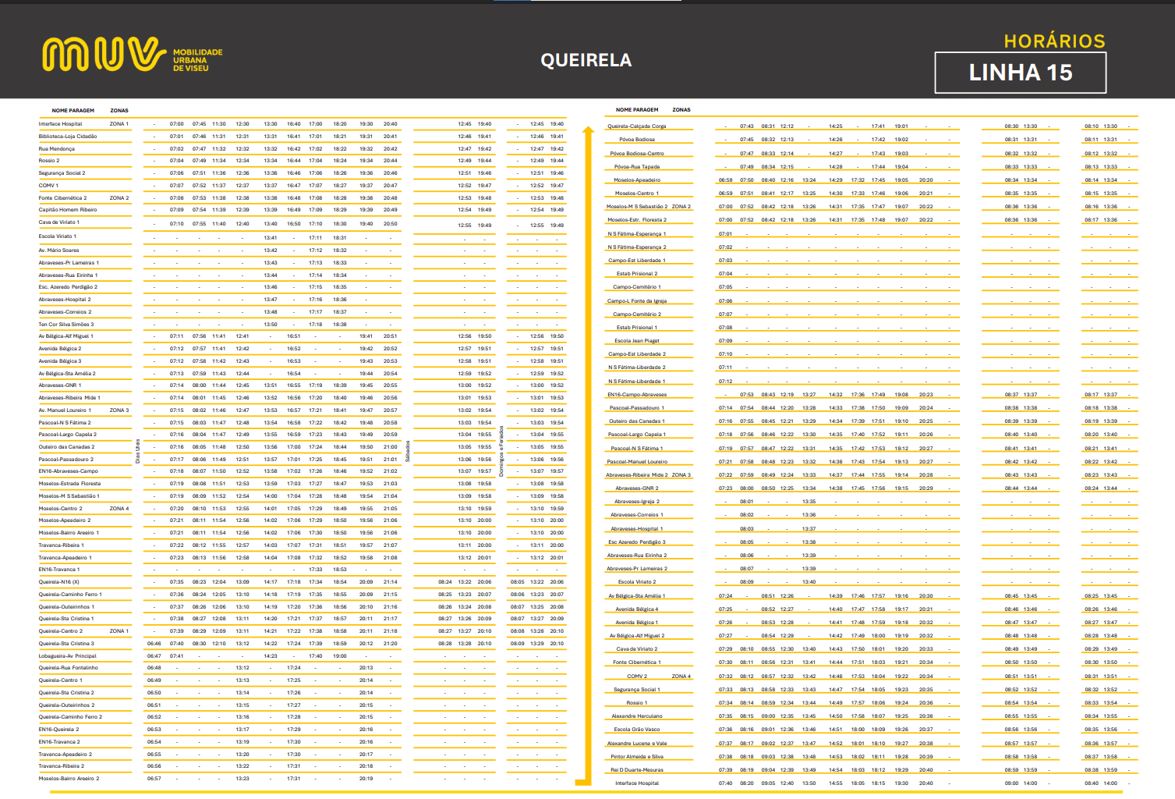Select the Biblioteca-Loja Cidadão stop row
This screenshot has height=799, width=1175.
pos(68,137)
